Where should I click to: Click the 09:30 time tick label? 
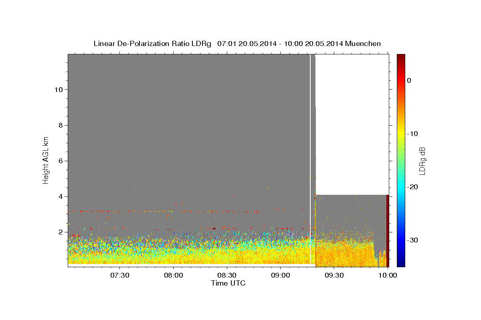tap(334, 275)
